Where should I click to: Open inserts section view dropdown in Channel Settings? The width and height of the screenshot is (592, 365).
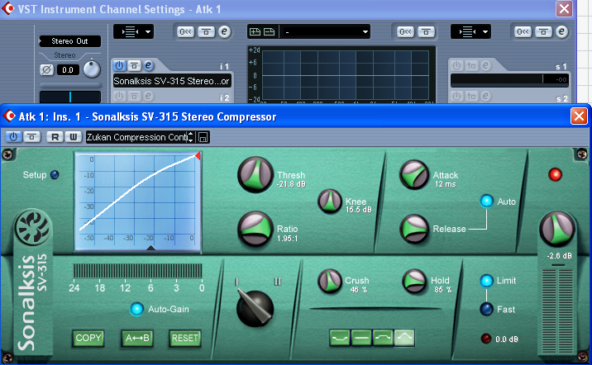pyautogui.click(x=133, y=31)
